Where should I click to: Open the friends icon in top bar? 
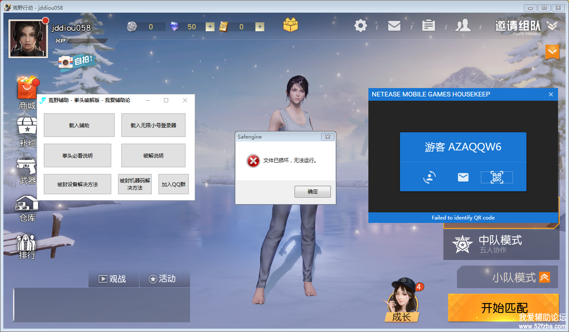[463, 26]
